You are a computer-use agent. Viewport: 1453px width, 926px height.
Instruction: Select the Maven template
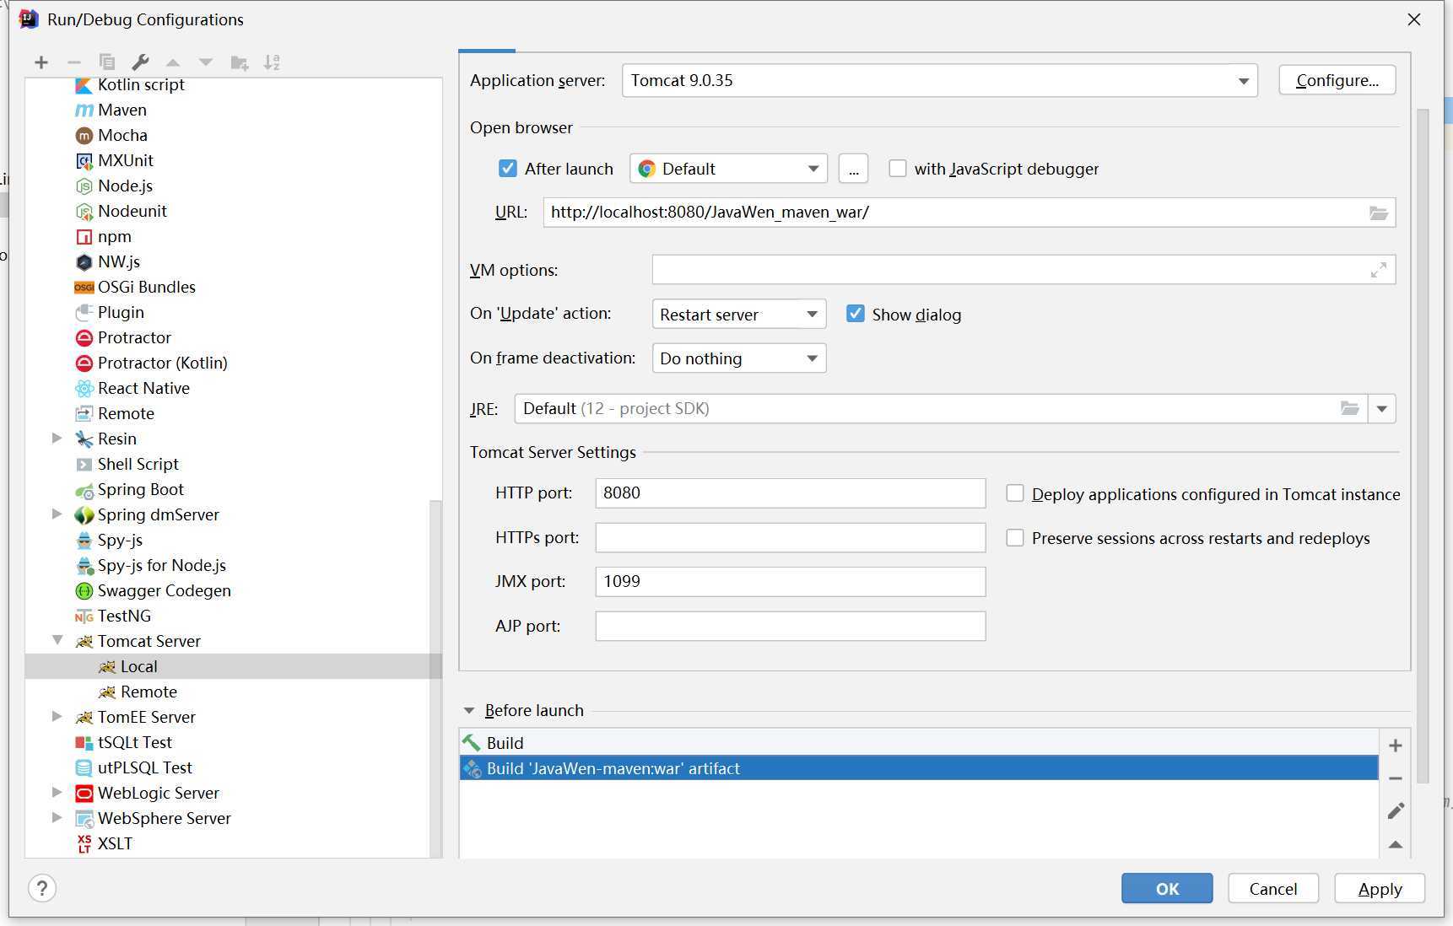[x=122, y=110]
